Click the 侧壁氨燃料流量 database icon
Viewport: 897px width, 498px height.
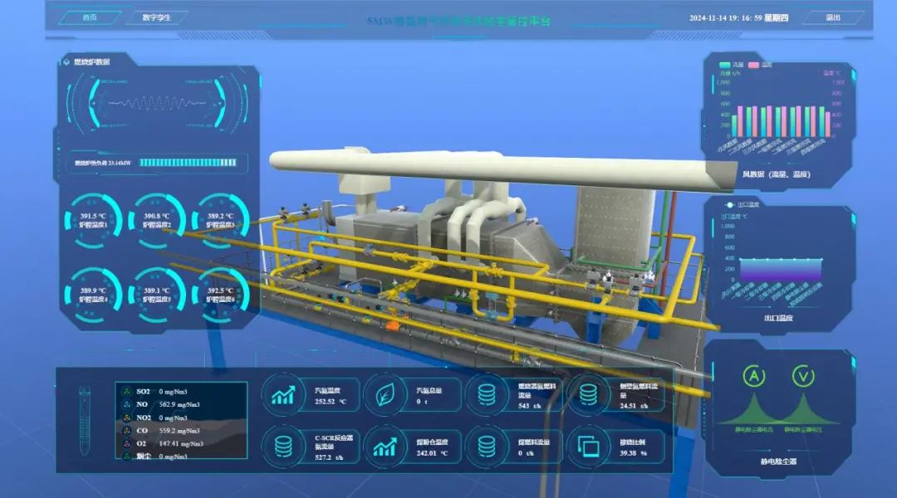[588, 395]
